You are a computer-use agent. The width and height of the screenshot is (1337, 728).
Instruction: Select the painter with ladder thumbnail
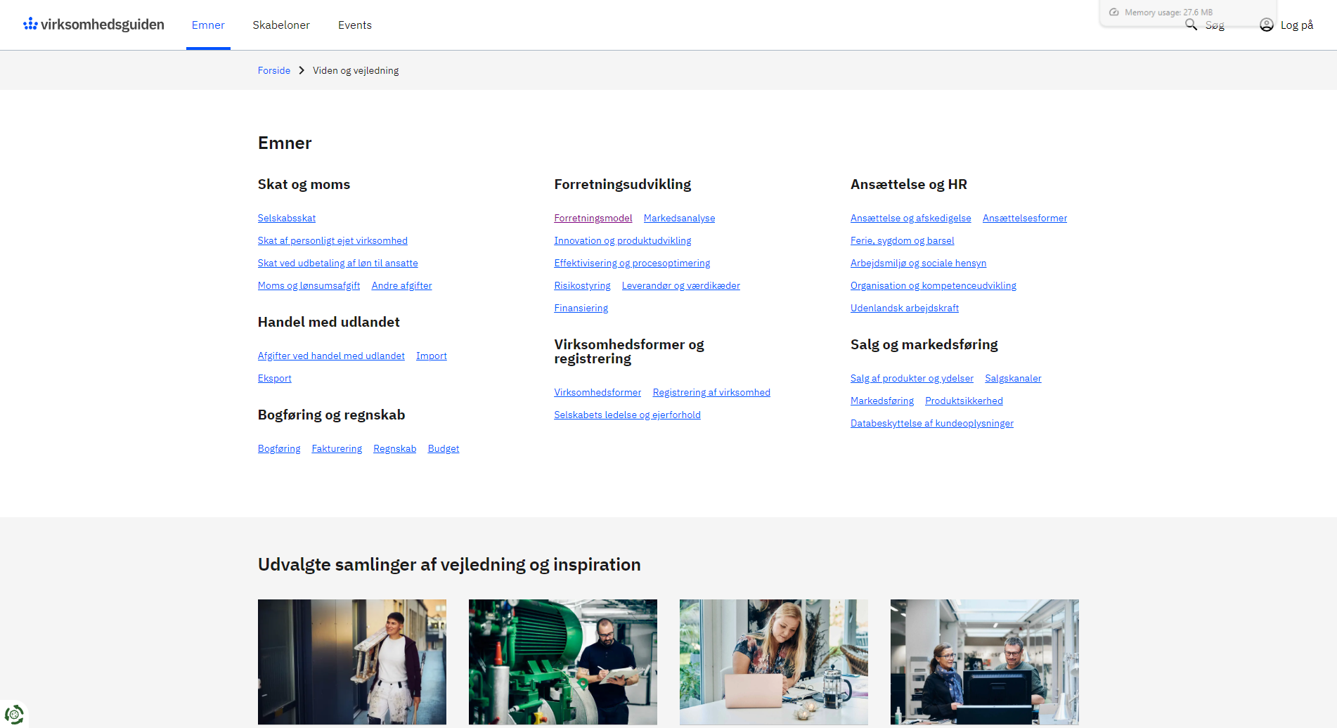[x=352, y=661]
